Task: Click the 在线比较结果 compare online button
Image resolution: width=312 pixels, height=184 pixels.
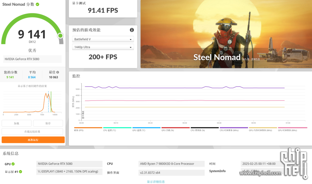Action: tap(32, 131)
